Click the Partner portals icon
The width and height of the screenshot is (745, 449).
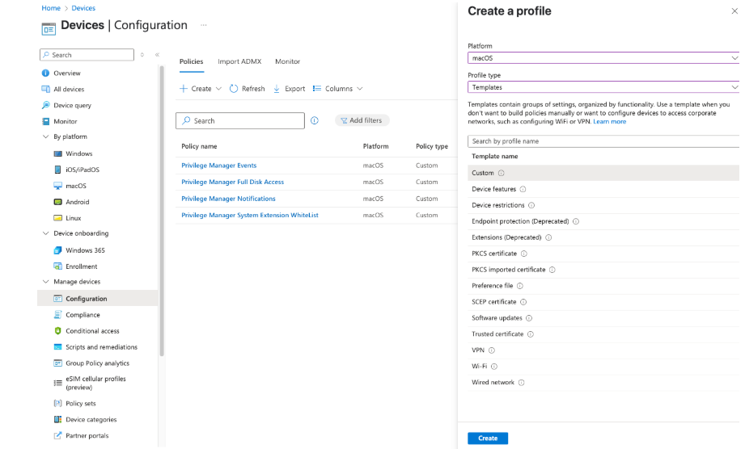(x=58, y=436)
